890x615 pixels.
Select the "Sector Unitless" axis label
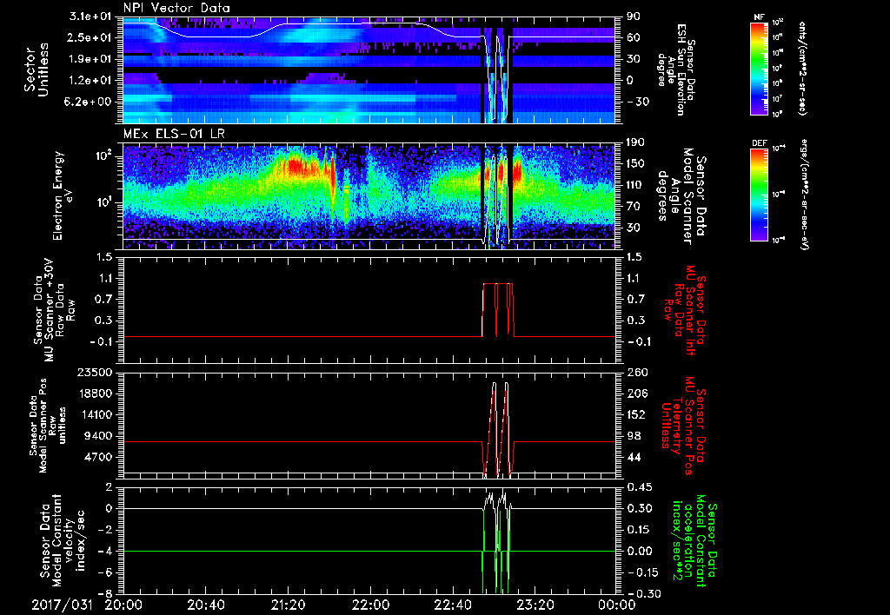[37, 69]
